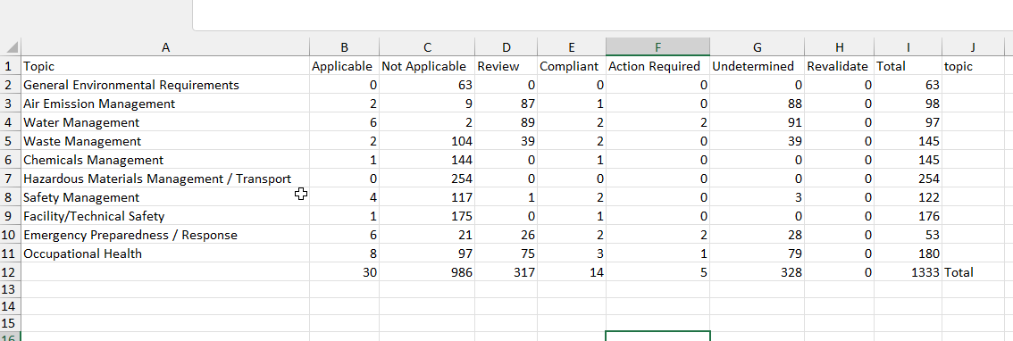
Task: Select the active cell F16
Action: click(x=657, y=336)
